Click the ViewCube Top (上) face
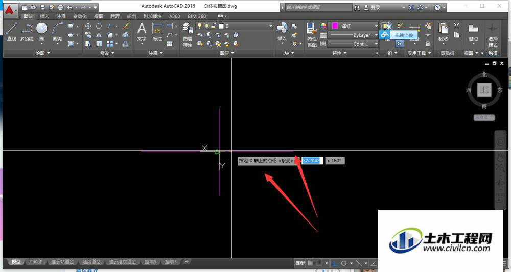 coord(484,90)
